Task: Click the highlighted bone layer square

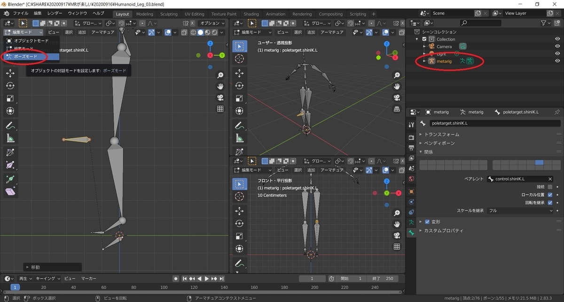Action: coord(539,163)
